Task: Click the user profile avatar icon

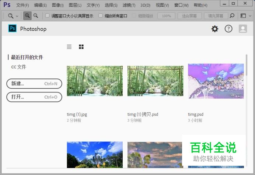Action: coord(243,29)
